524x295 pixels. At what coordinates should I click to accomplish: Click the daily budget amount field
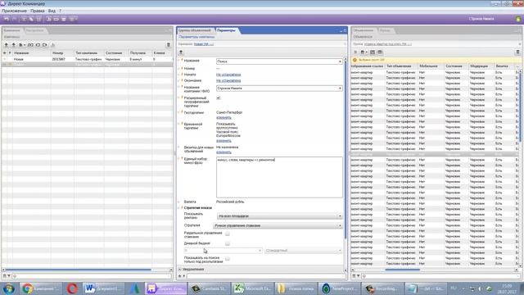tap(223, 251)
